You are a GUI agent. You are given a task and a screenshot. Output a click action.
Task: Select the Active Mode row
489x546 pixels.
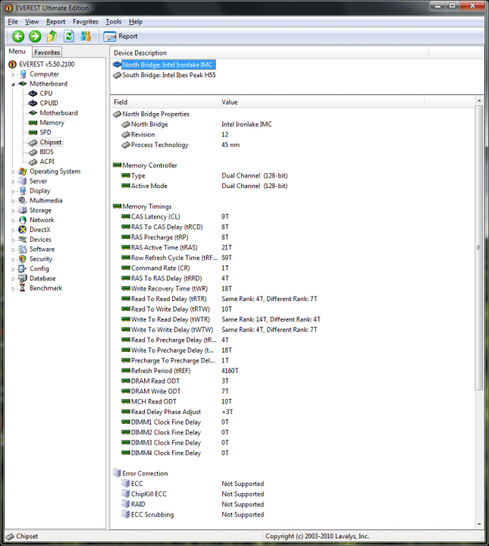(x=292, y=186)
